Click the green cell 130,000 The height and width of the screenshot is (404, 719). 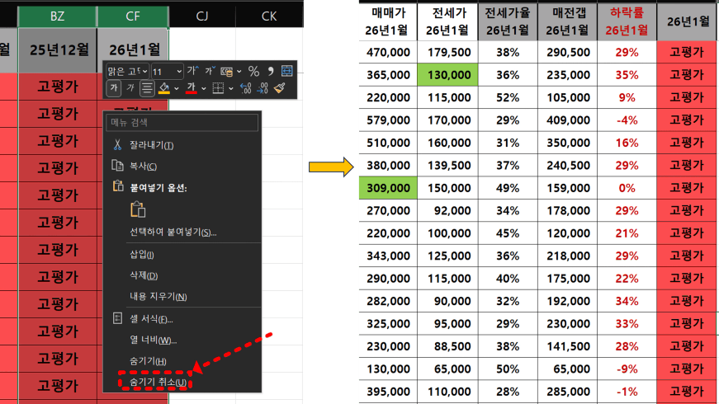[x=447, y=75]
